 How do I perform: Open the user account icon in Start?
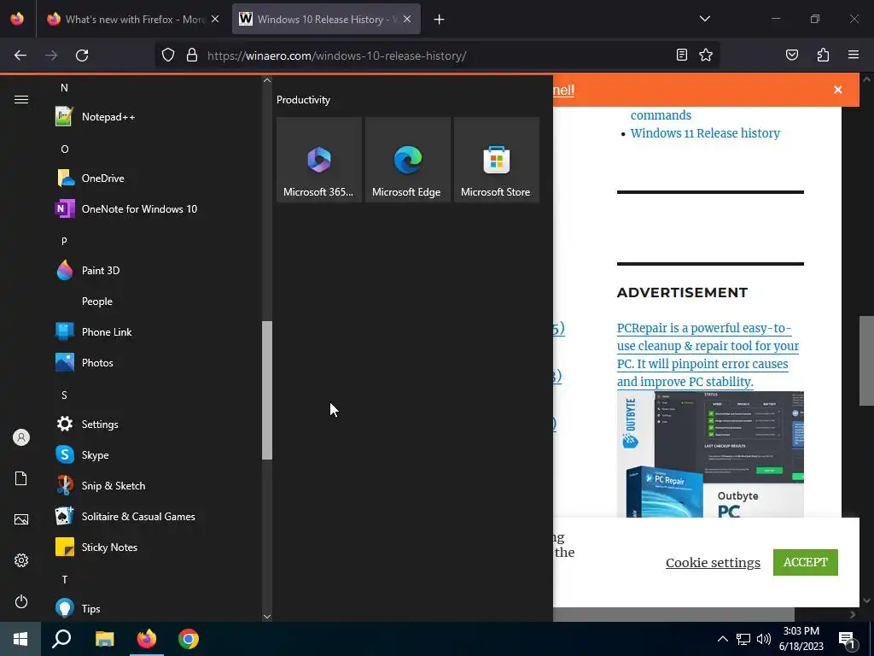pos(21,437)
